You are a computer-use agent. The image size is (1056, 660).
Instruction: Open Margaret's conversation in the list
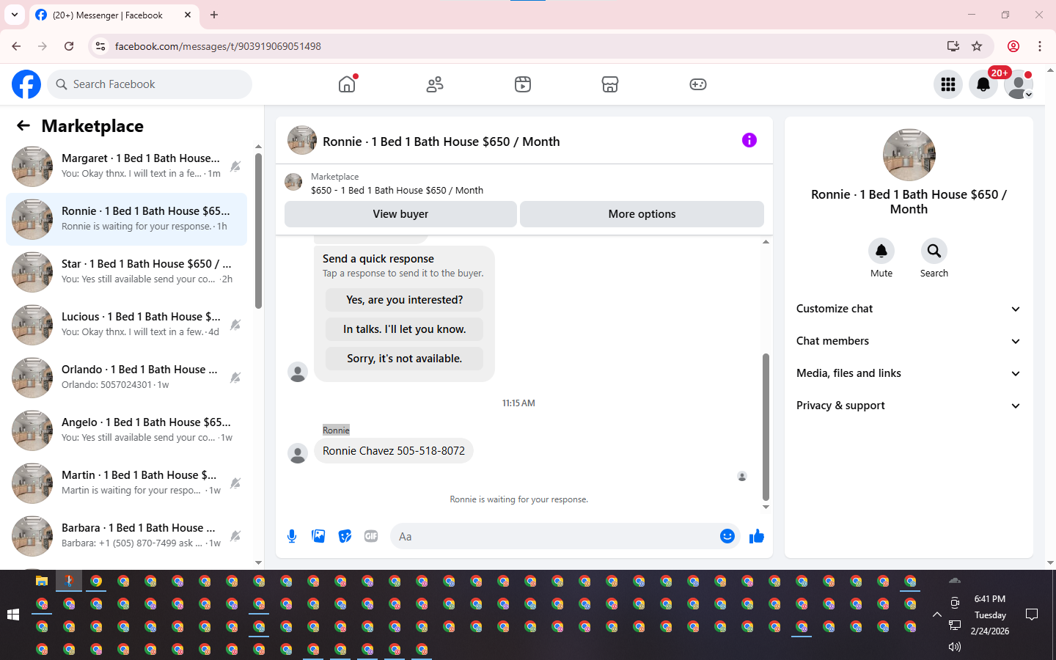click(126, 166)
